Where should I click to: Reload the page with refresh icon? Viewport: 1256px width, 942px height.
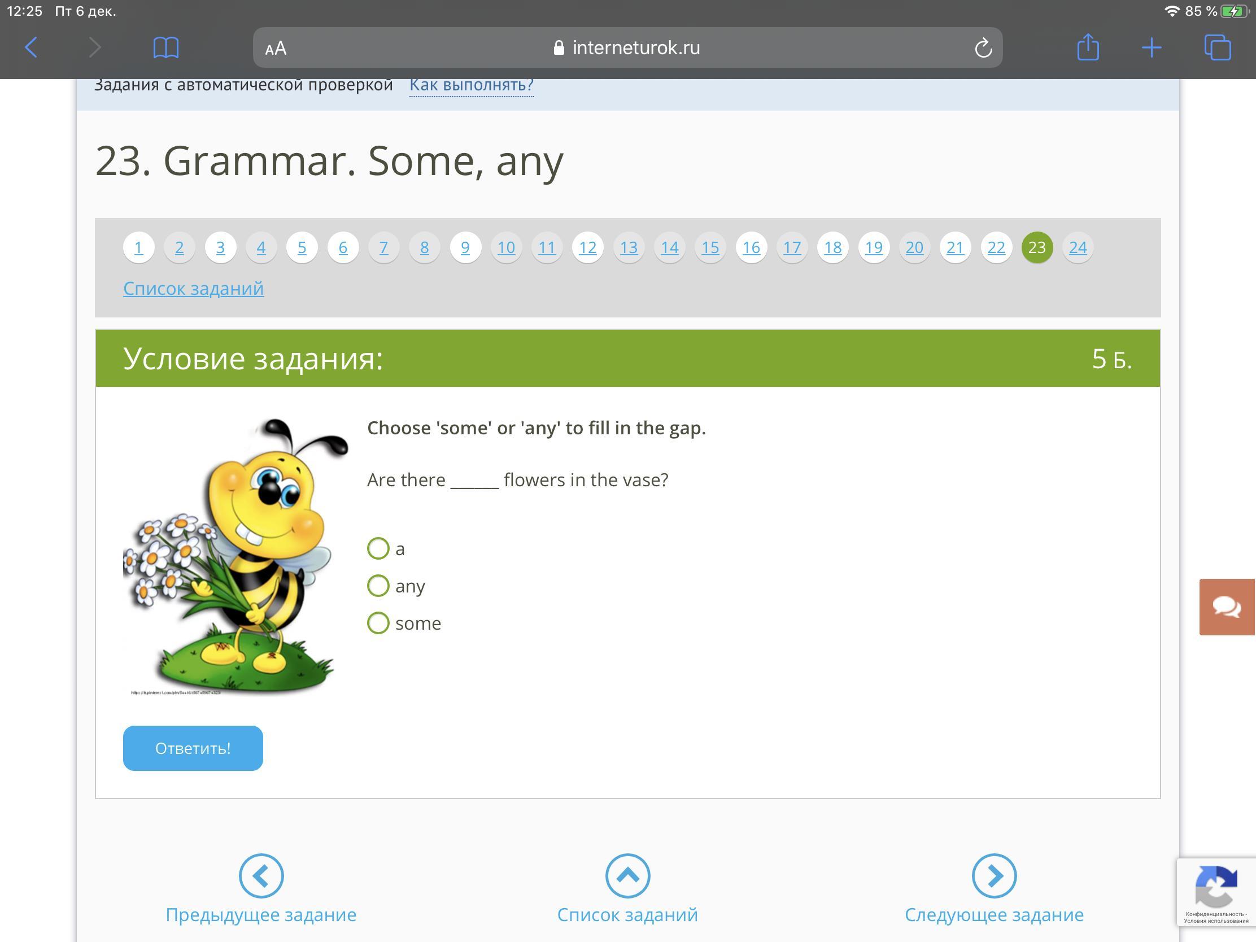(x=983, y=47)
